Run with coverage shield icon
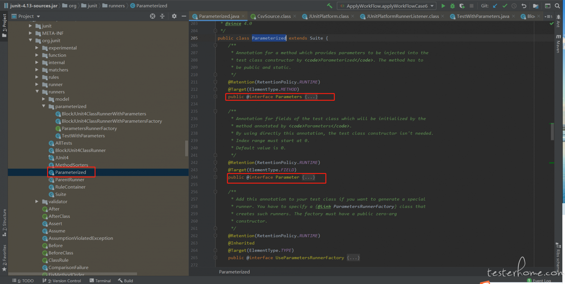The height and width of the screenshot is (284, 565). tap(462, 6)
